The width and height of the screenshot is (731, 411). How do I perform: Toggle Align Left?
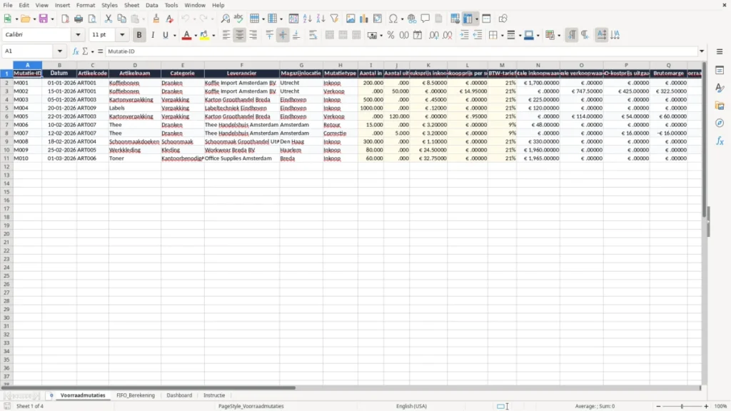point(226,35)
